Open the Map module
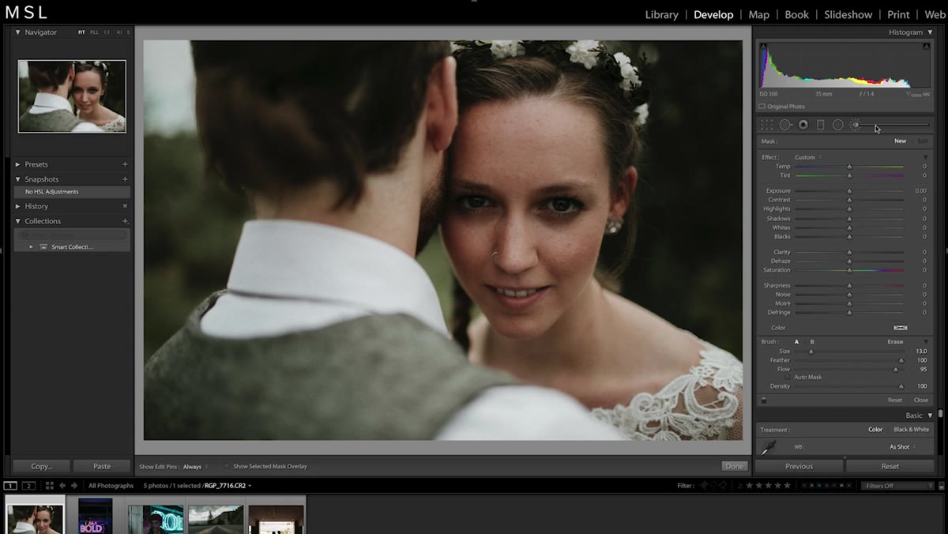This screenshot has height=534, width=948. [x=759, y=14]
